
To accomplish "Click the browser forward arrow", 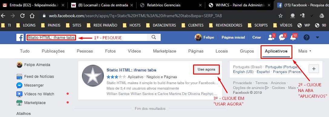I will click(13, 16).
